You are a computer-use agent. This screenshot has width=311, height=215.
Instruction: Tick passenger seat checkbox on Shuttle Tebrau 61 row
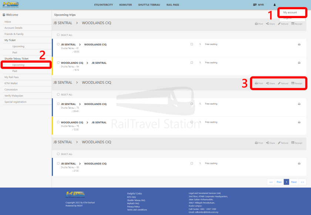[x=192, y=44]
